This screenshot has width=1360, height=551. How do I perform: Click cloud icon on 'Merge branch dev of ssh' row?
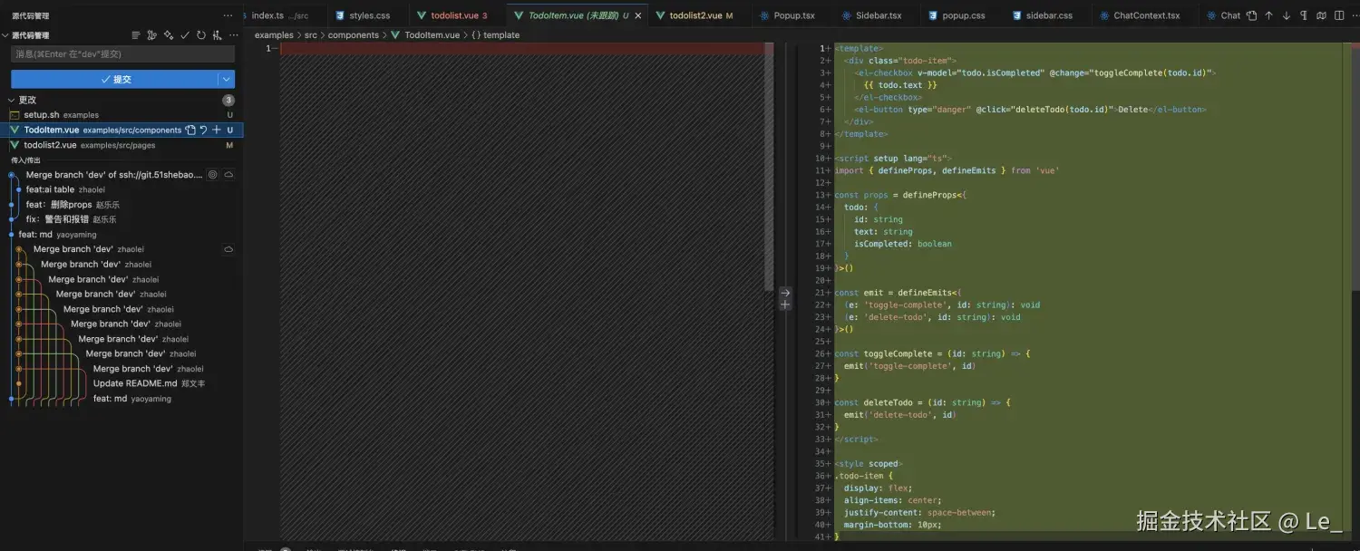[229, 175]
